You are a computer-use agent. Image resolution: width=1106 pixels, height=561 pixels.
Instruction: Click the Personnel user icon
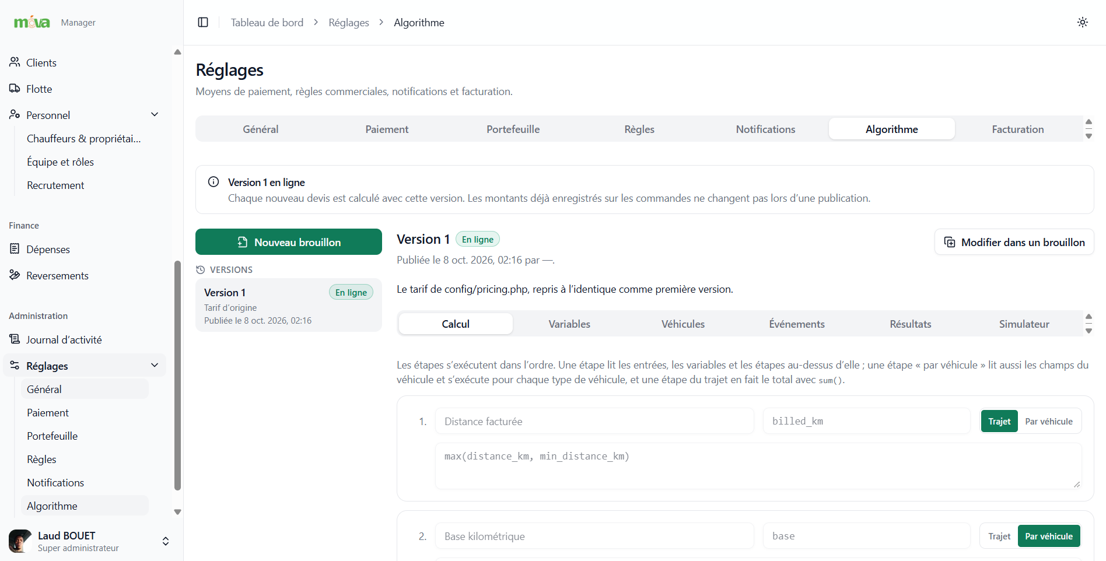point(15,114)
